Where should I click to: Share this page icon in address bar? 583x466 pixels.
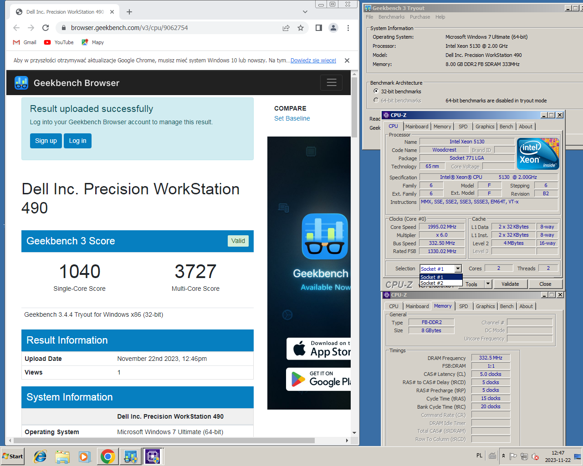click(286, 28)
